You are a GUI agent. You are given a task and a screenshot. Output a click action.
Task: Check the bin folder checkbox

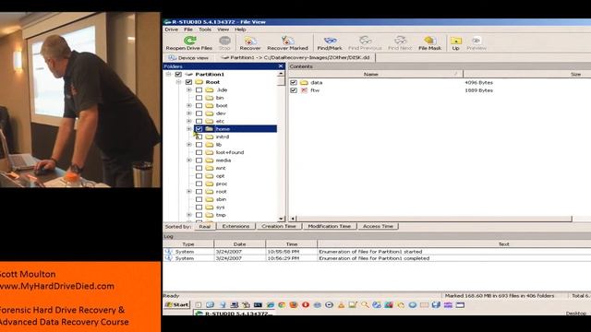tap(199, 98)
